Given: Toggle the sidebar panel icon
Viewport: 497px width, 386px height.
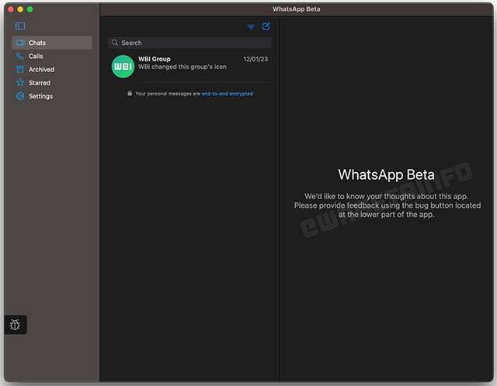Looking at the screenshot, I should tap(20, 26).
